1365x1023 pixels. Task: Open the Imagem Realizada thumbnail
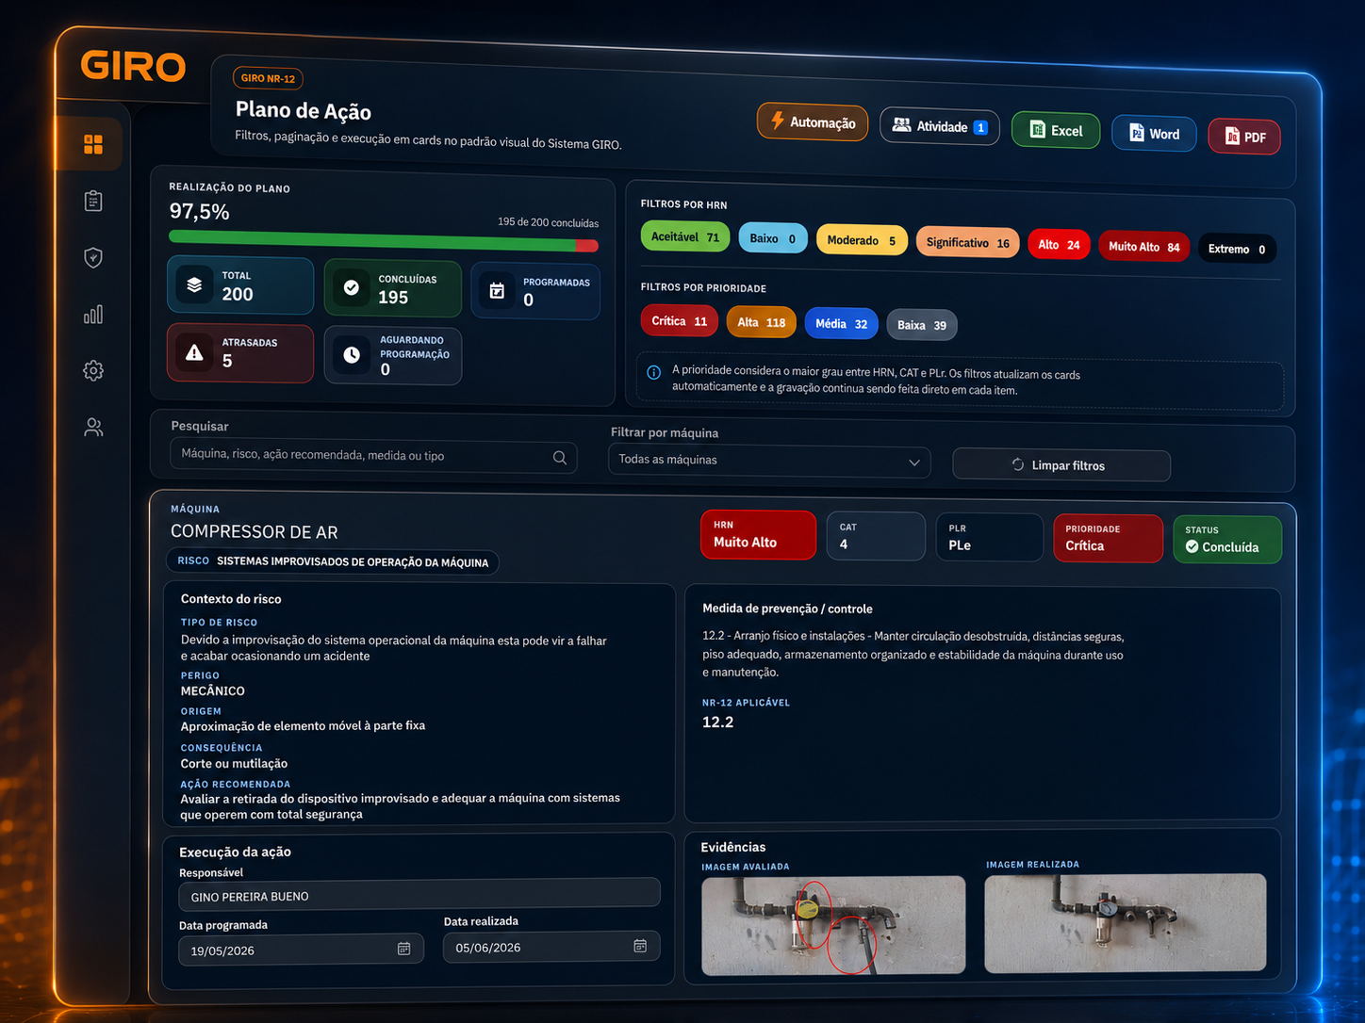(1125, 923)
